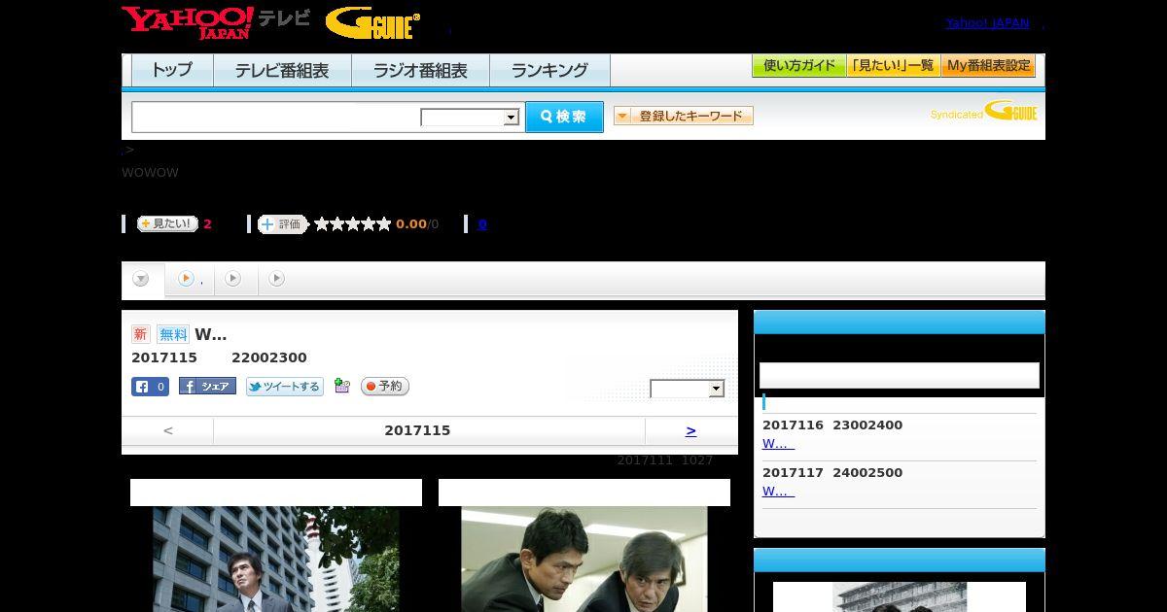Open the テレビ番組表 tab
Viewport: 1167px width, 612px height.
282,71
